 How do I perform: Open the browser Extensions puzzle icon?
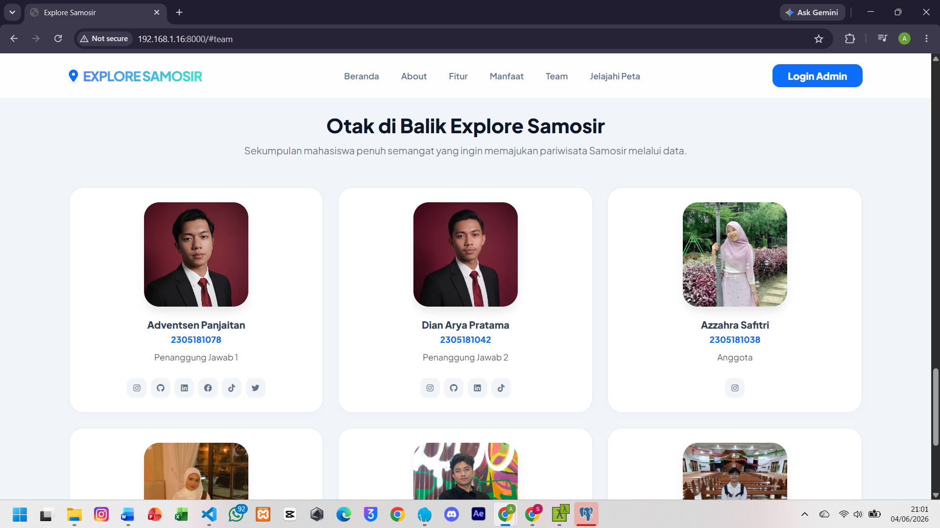850,39
